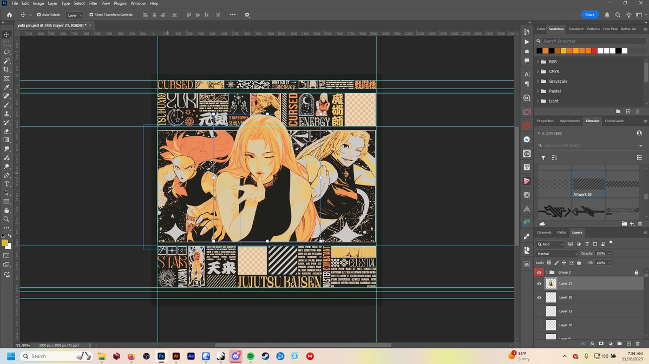Screen dimensions: 649x364
Task: Open the Filter menu
Action: click(93, 3)
